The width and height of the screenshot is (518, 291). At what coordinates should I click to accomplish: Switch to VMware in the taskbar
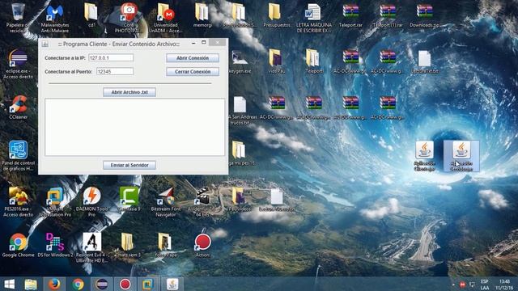pos(147,285)
